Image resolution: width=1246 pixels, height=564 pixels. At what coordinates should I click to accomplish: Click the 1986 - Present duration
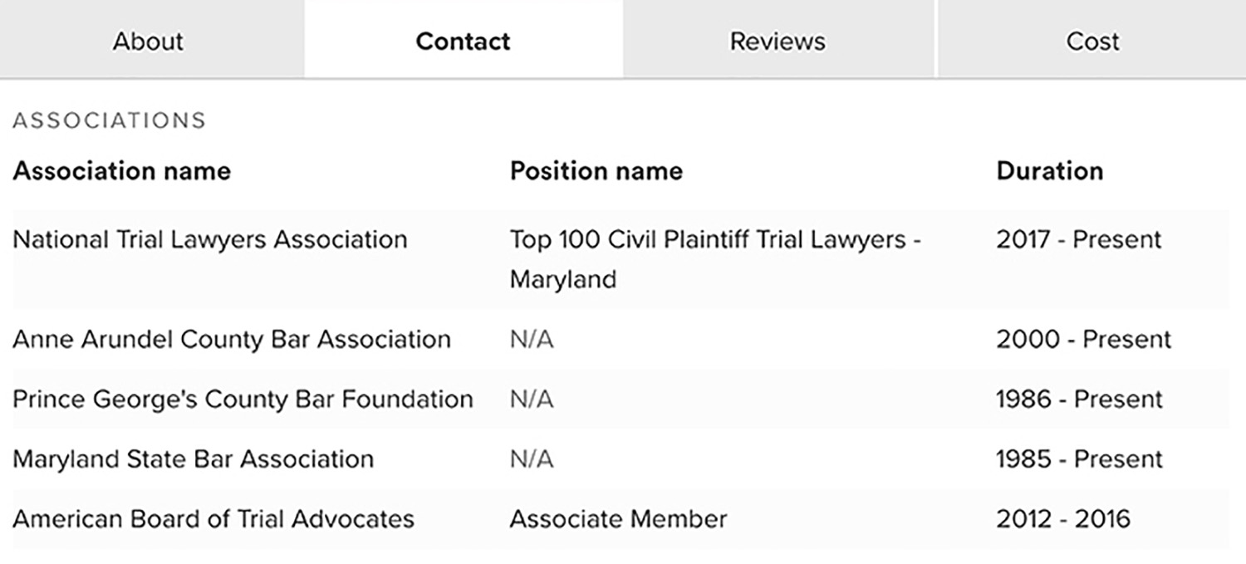pyautogui.click(x=1078, y=400)
